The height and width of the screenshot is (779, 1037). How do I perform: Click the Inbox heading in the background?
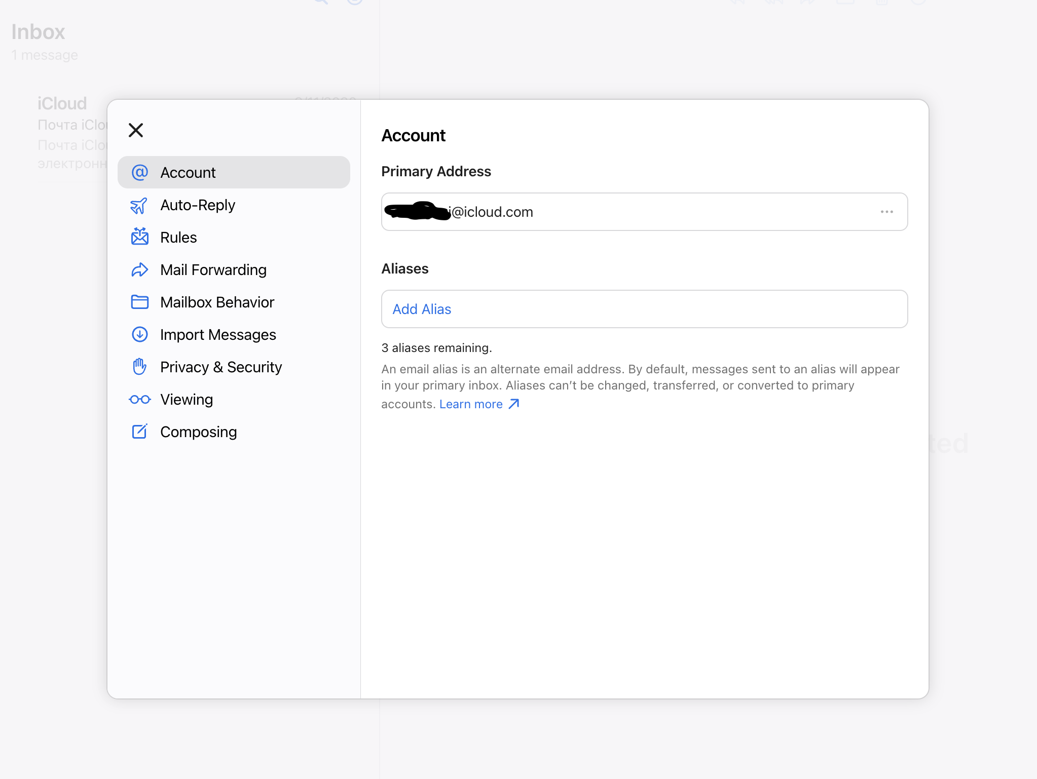[39, 32]
